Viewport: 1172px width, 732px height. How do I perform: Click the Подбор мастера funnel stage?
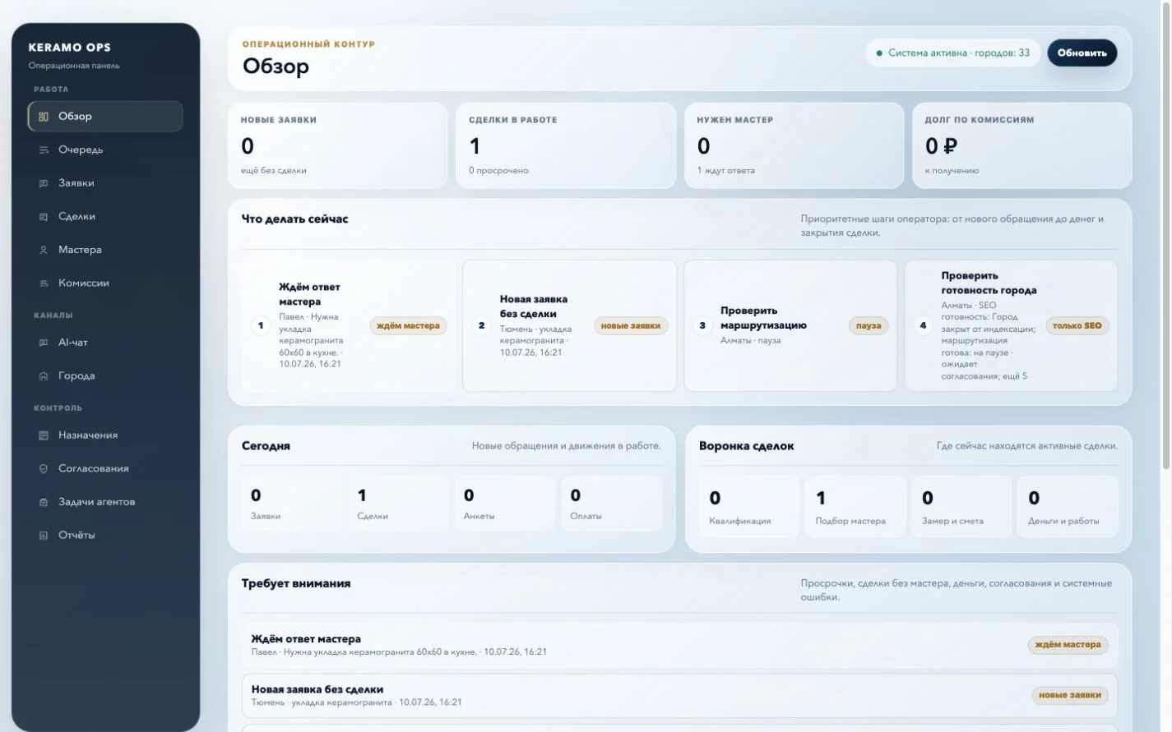[855, 507]
